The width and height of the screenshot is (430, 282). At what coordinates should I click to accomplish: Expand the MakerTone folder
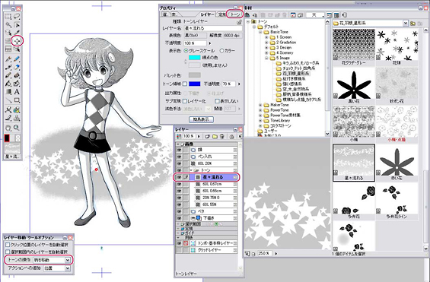pyautogui.click(x=260, y=105)
